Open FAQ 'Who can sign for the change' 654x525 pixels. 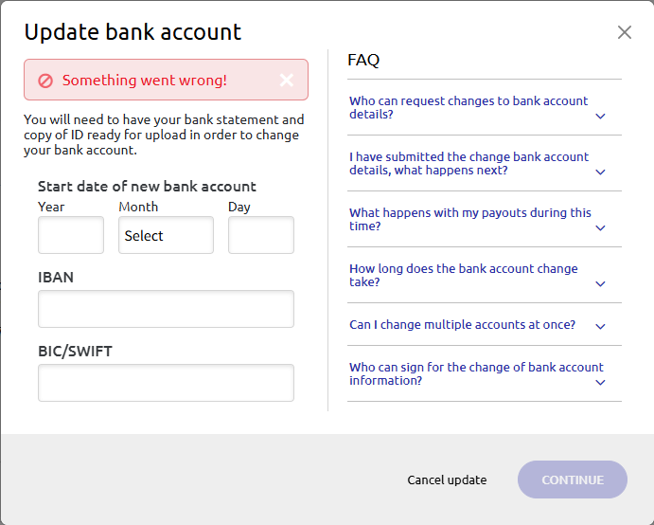coord(476,373)
